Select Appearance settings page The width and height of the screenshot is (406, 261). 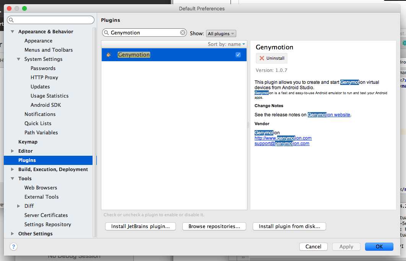(38, 41)
